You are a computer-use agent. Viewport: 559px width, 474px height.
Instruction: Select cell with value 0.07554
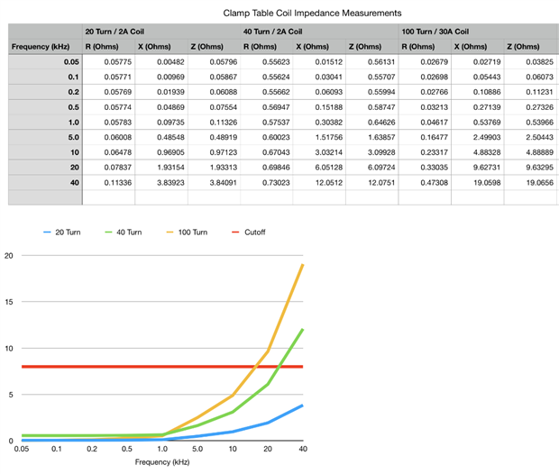(215, 107)
